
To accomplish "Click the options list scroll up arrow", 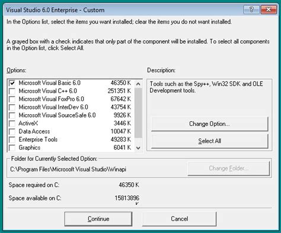I will tap(138, 84).
